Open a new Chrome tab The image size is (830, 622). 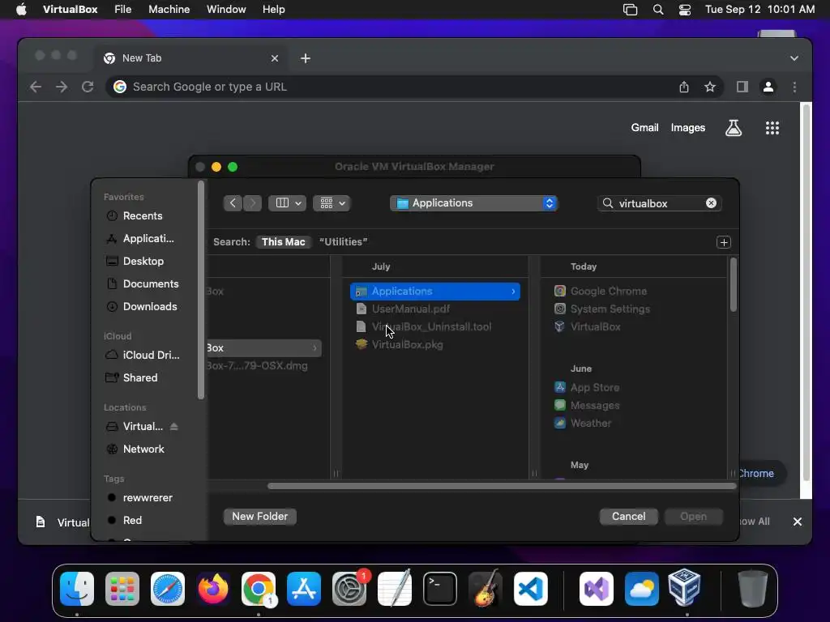(x=306, y=58)
